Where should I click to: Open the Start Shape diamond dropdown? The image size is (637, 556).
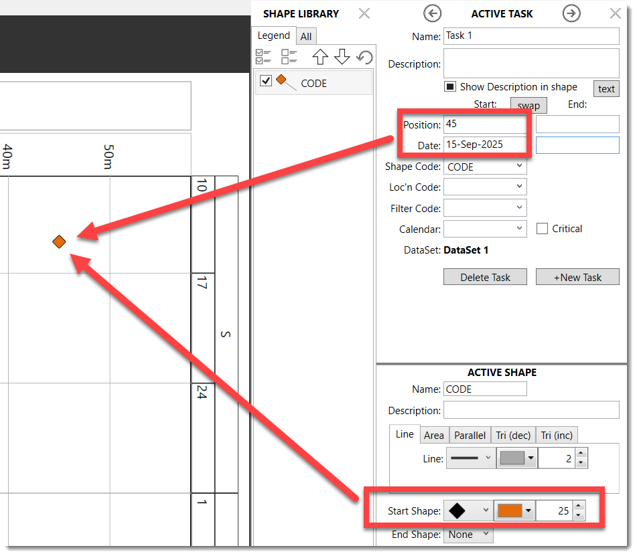(468, 511)
